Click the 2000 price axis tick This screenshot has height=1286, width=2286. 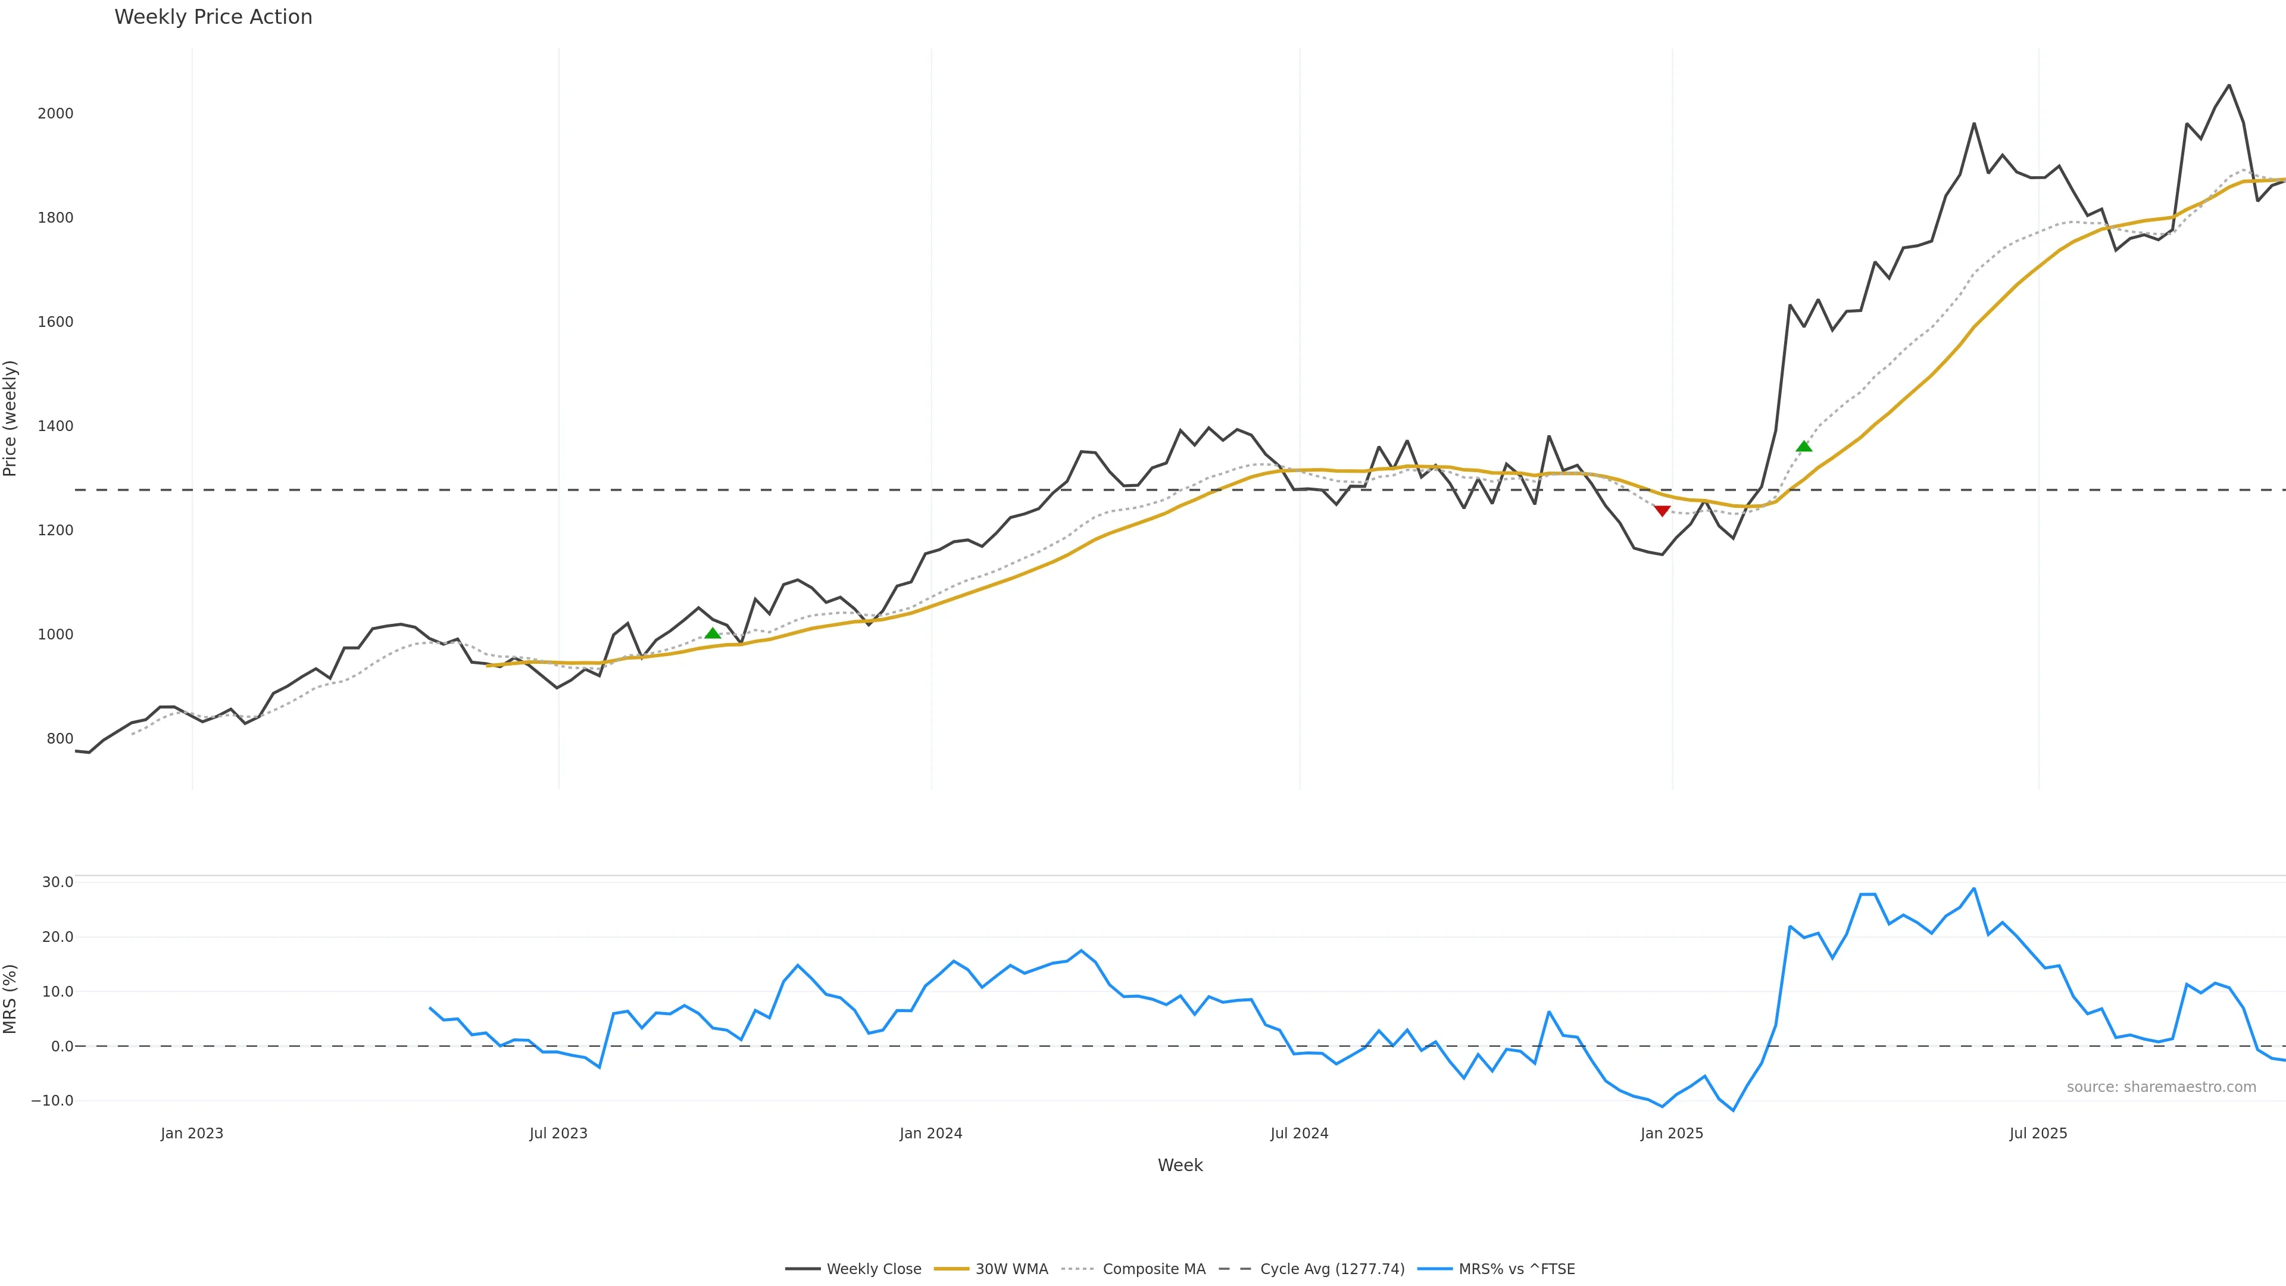pyautogui.click(x=55, y=114)
